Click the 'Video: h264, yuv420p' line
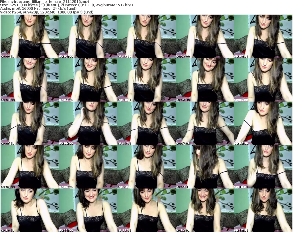 tap(47, 12)
